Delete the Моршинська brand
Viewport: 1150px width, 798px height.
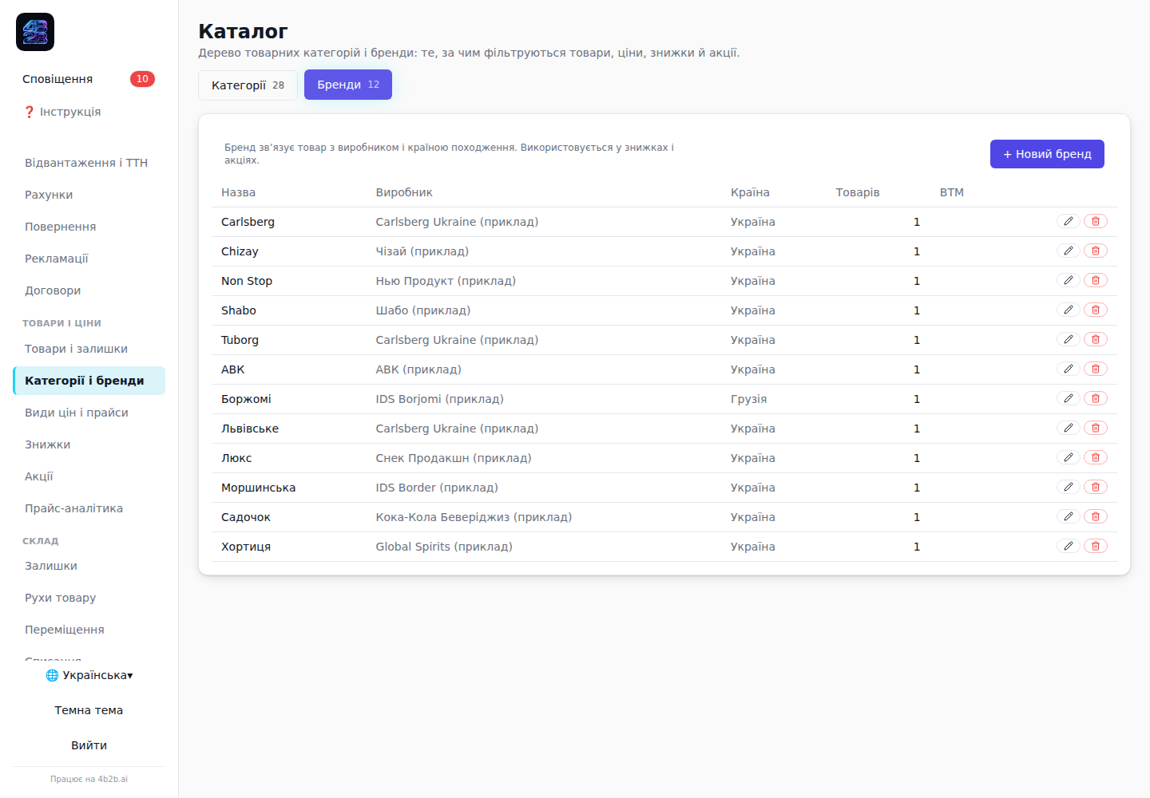pos(1096,487)
